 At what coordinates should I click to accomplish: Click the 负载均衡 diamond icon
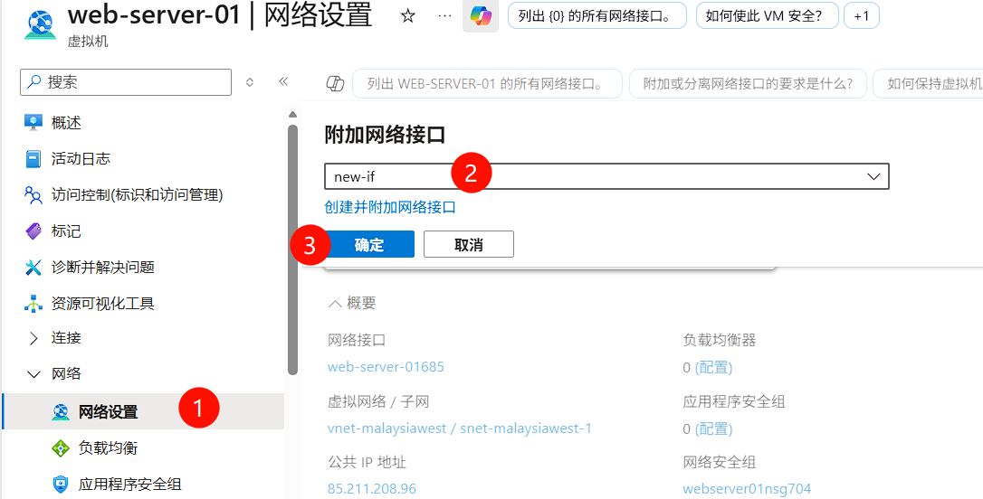click(61, 448)
